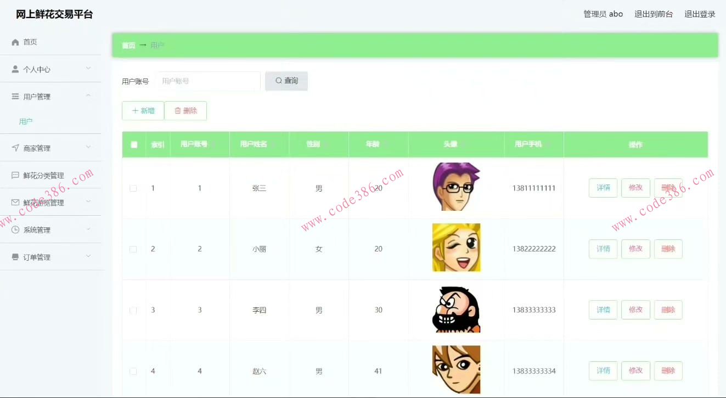Click the 新增 add button

[x=143, y=111]
